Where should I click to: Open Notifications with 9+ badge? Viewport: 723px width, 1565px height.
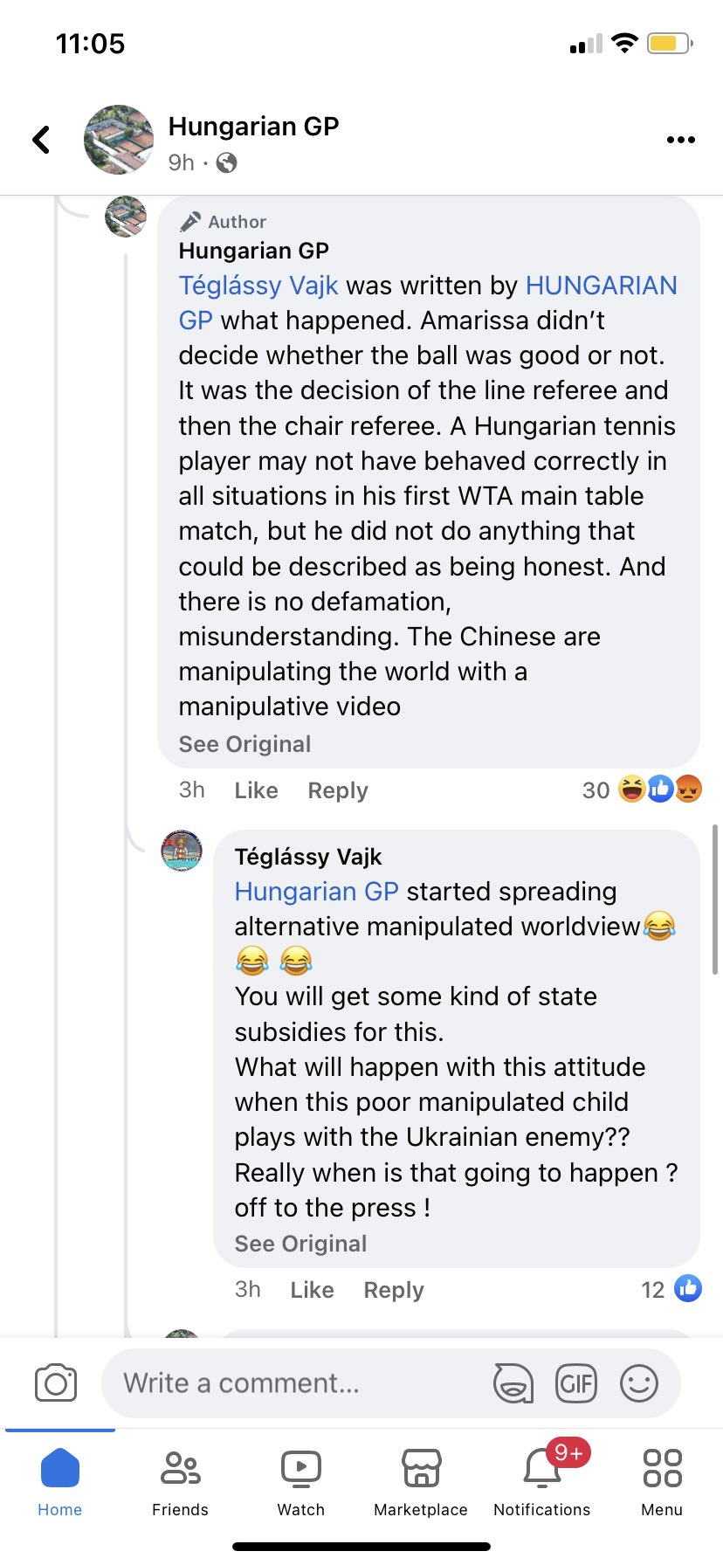click(542, 1483)
